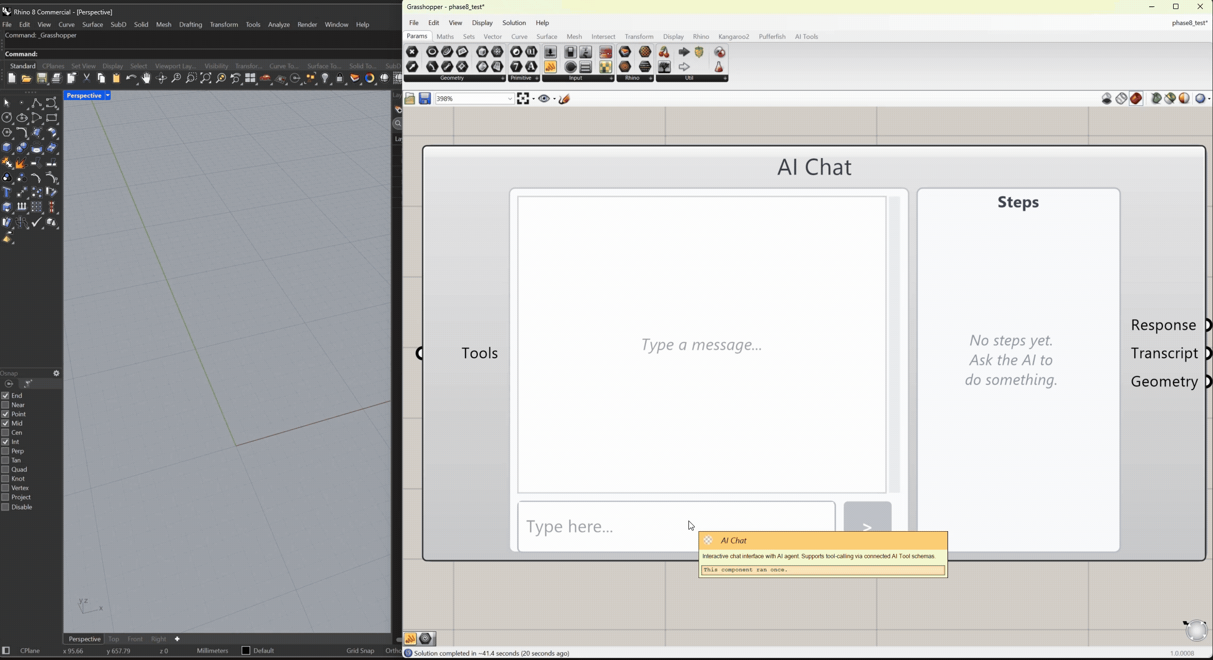Pick the Number '0.1' primitive parameter
The image size is (1213, 660).
point(531,52)
